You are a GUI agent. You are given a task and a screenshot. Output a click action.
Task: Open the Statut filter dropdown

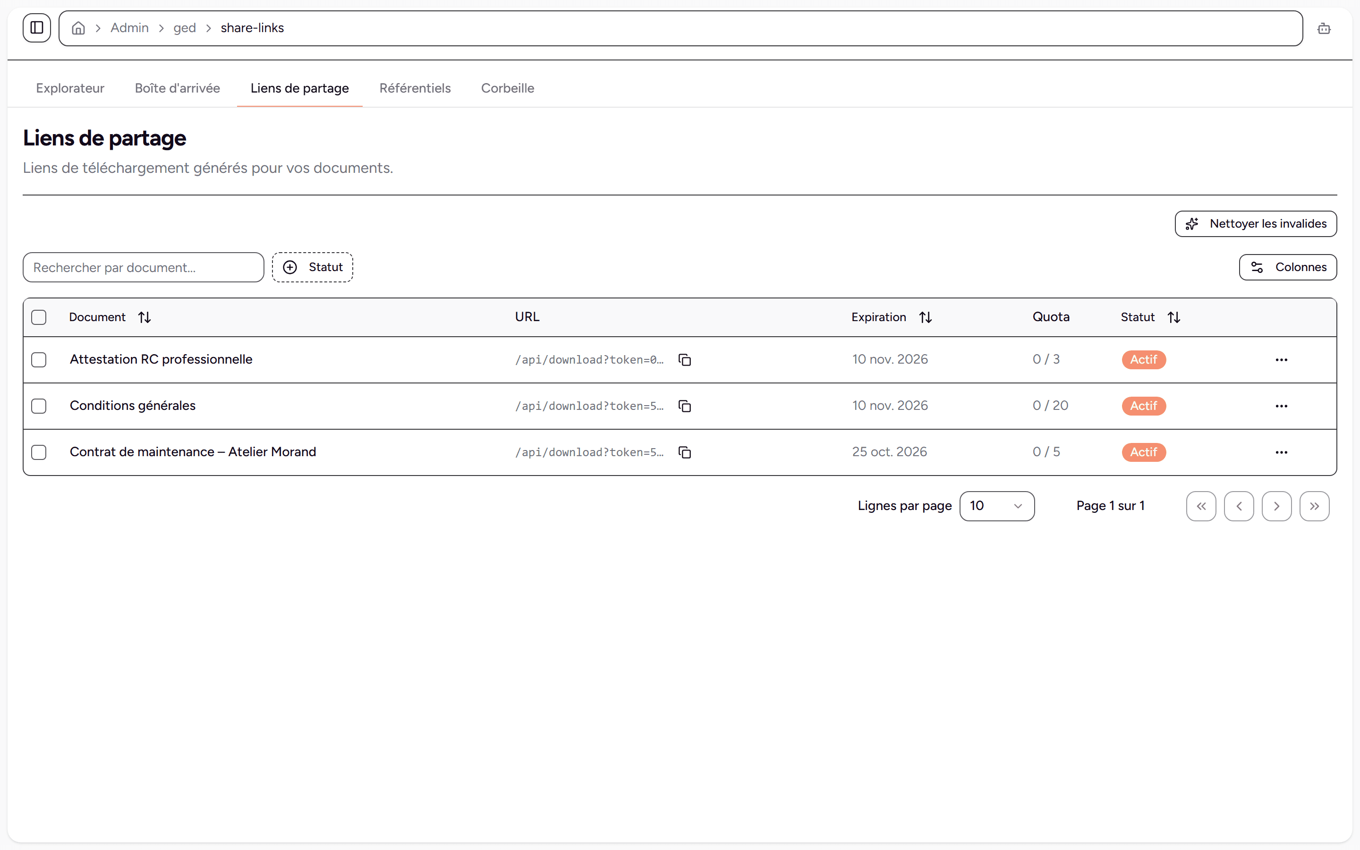[313, 267]
